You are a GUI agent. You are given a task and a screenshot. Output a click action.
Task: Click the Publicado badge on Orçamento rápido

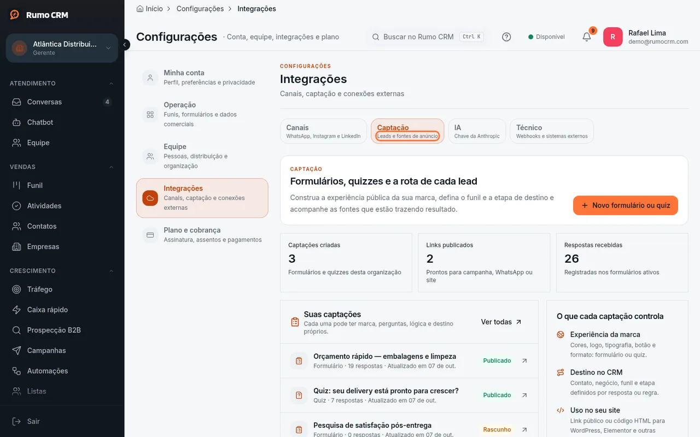coord(497,361)
